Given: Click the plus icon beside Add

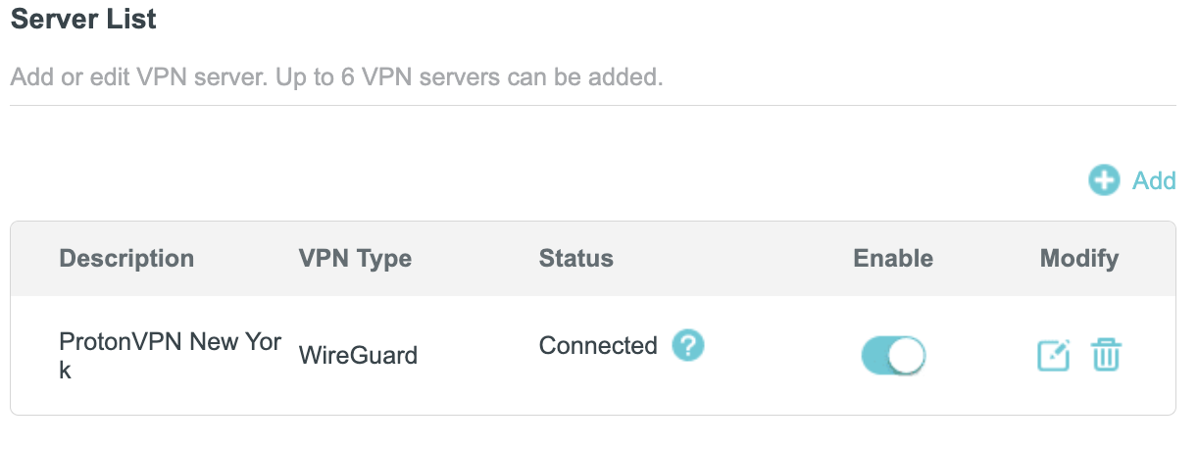Looking at the screenshot, I should [x=1104, y=180].
